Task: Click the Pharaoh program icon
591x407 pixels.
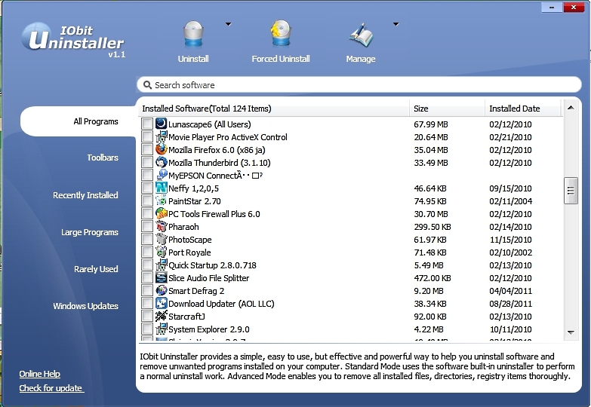Action: [x=162, y=226]
